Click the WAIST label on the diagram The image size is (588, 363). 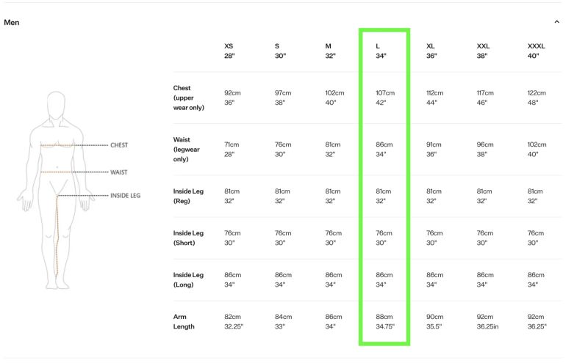(x=118, y=172)
